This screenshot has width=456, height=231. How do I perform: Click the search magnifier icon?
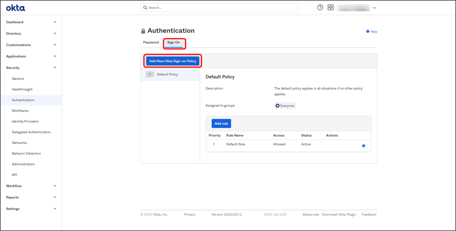click(145, 8)
